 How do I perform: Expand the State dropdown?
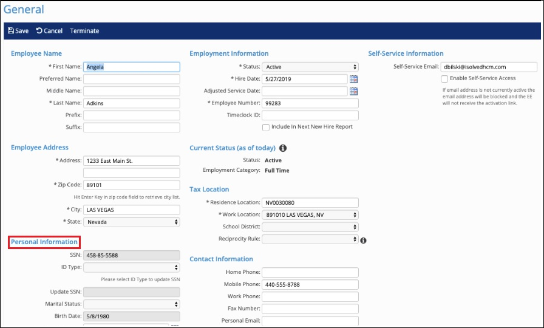pyautogui.click(x=131, y=222)
